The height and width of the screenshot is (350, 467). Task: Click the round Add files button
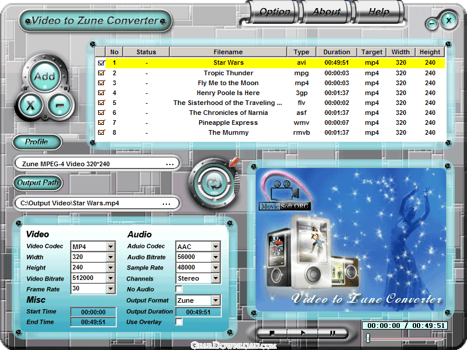pos(45,76)
